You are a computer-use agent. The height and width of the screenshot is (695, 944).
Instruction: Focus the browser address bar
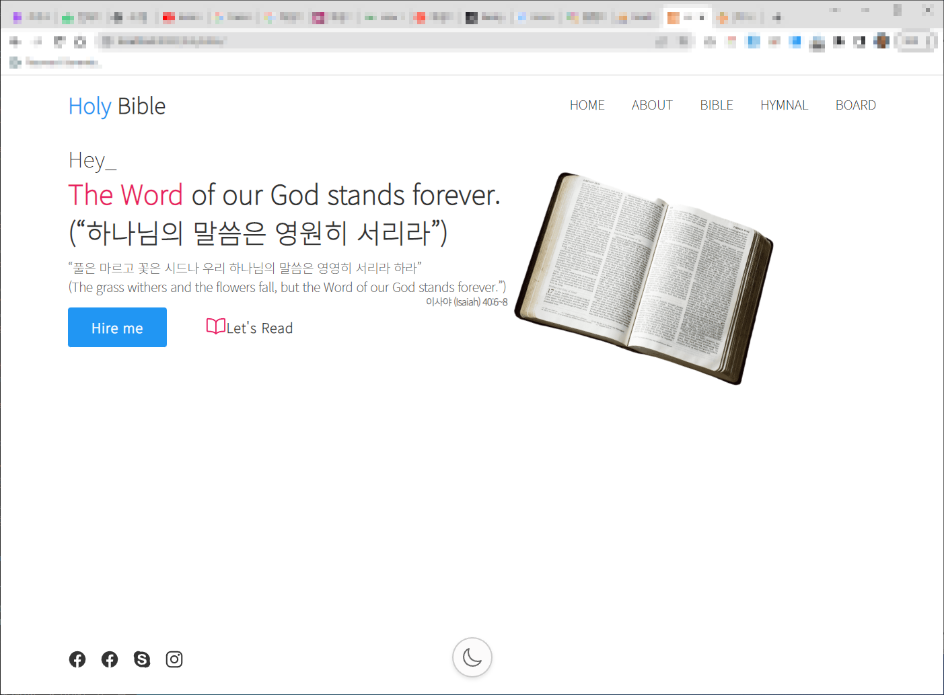pyautogui.click(x=377, y=42)
